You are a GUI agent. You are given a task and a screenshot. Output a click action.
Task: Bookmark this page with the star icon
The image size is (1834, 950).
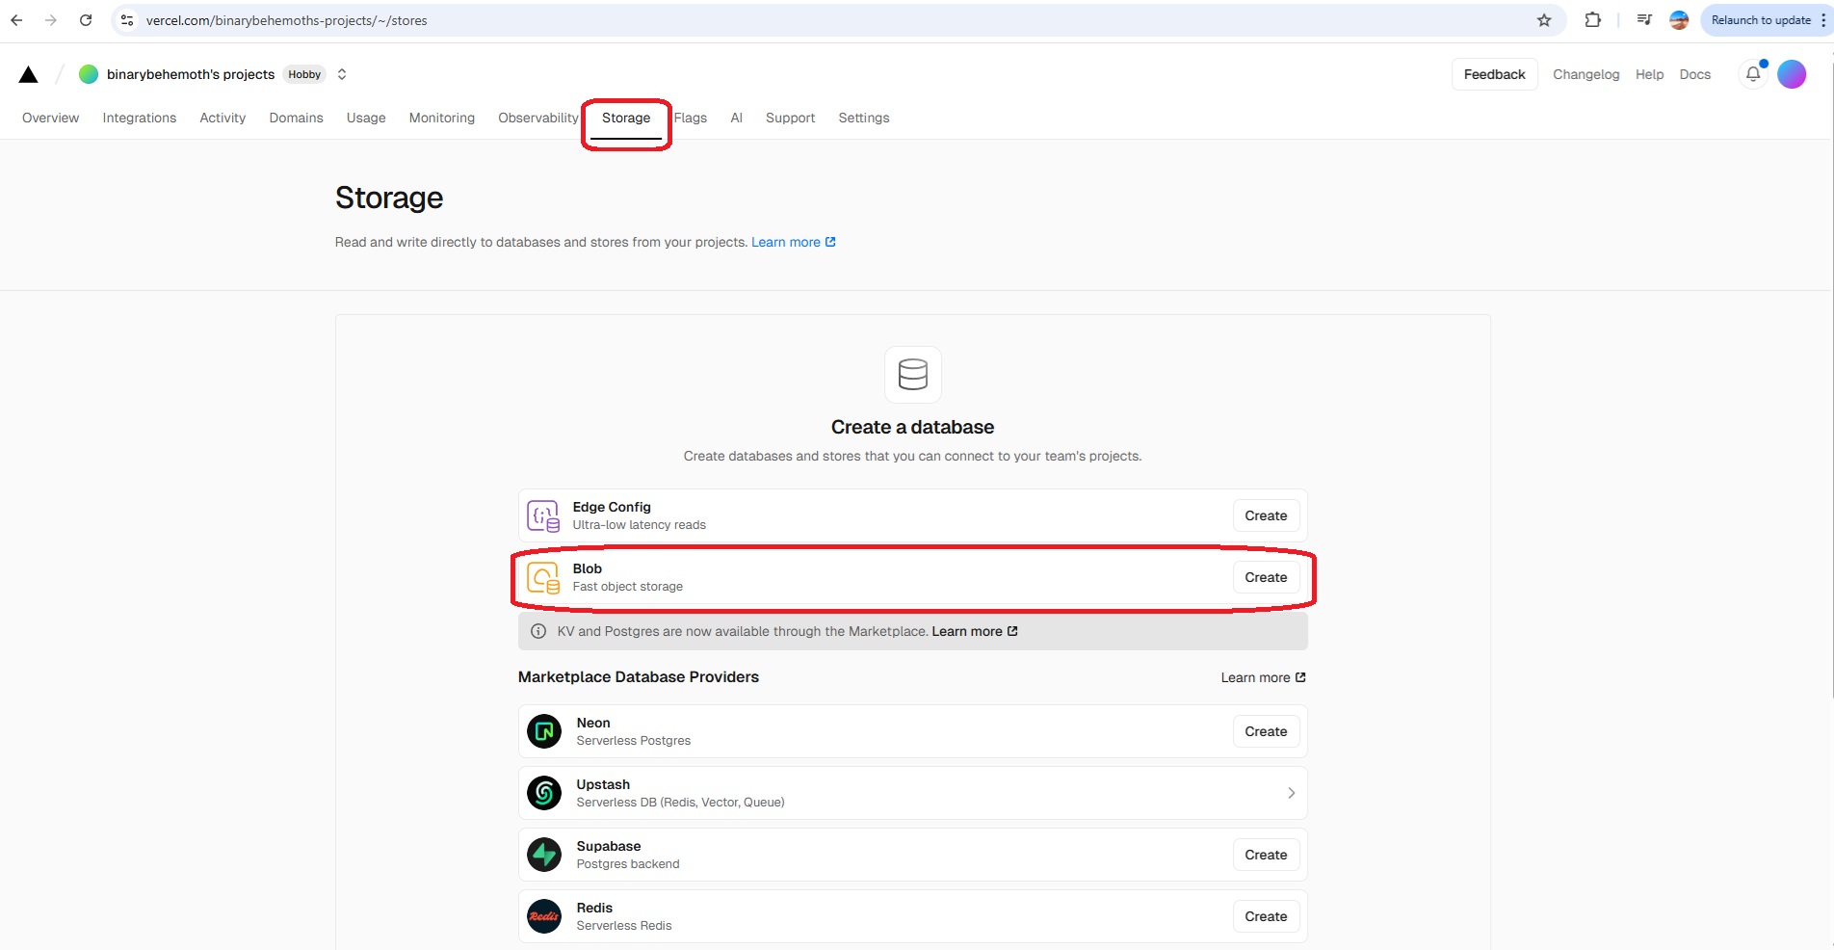click(x=1544, y=20)
